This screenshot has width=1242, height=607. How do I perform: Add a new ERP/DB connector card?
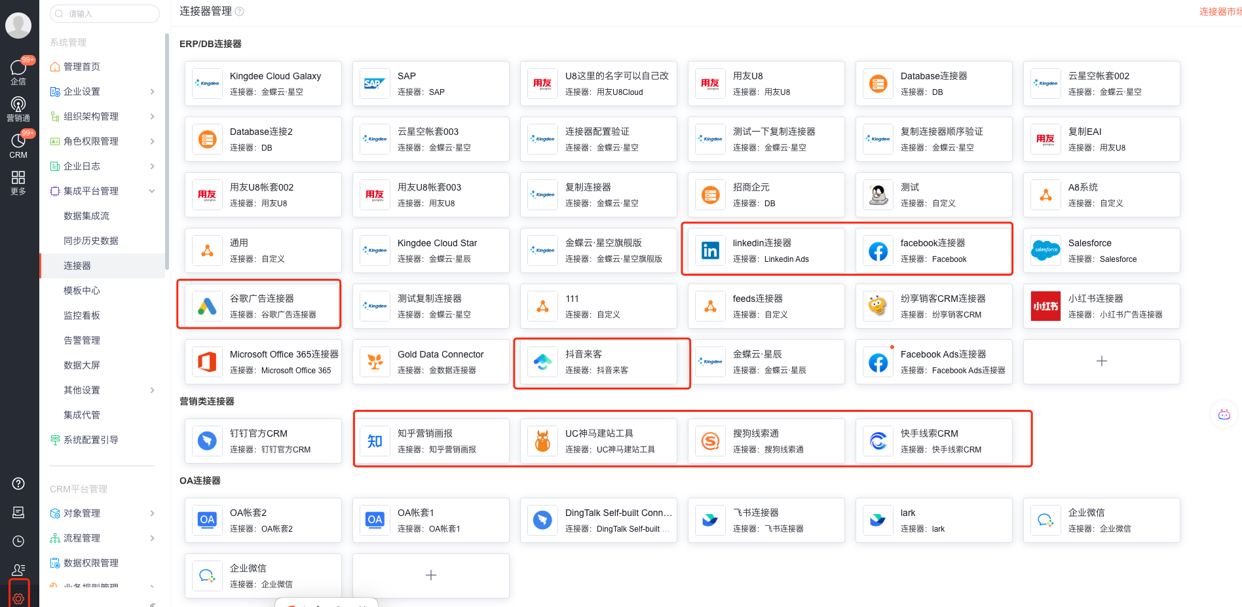(1102, 361)
